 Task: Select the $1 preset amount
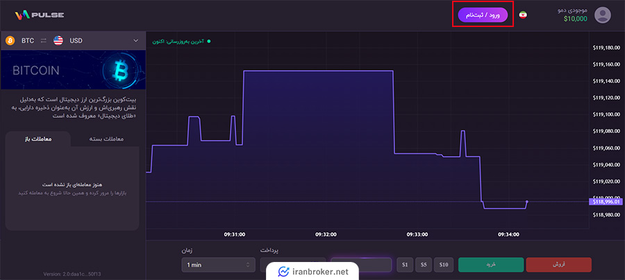[404, 265]
